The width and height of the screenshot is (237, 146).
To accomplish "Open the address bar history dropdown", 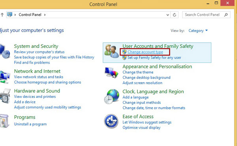I will (x=167, y=15).
